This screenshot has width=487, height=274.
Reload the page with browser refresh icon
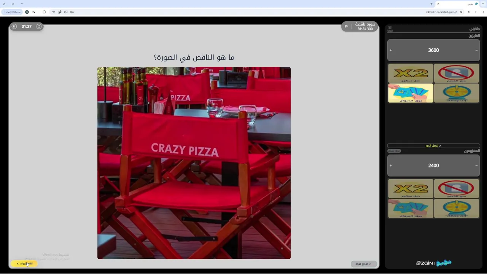469,12
